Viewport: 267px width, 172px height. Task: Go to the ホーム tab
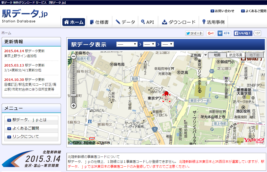click(74, 22)
